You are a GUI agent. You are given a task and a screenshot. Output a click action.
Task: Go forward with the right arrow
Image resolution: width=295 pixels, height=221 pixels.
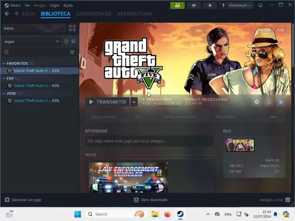point(16,14)
